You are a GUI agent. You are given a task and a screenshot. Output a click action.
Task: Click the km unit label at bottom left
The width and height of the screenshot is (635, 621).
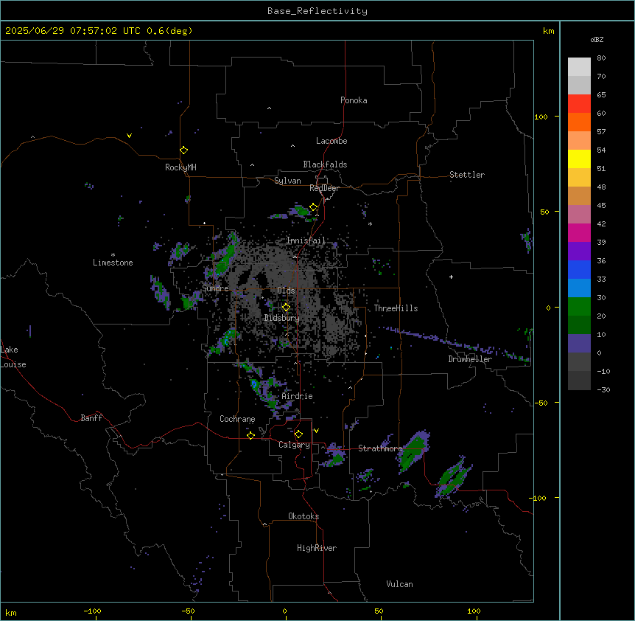11,612
